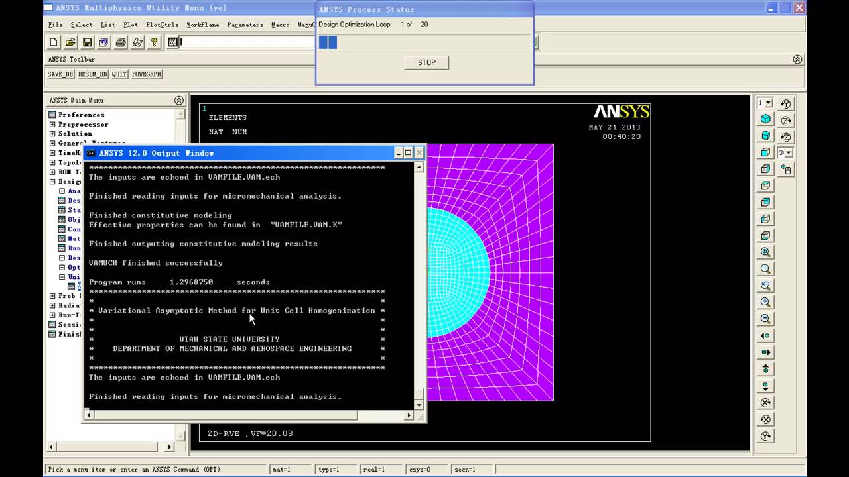Click the Zoom Box magnifier icon
The height and width of the screenshot is (477, 849).
(765, 269)
